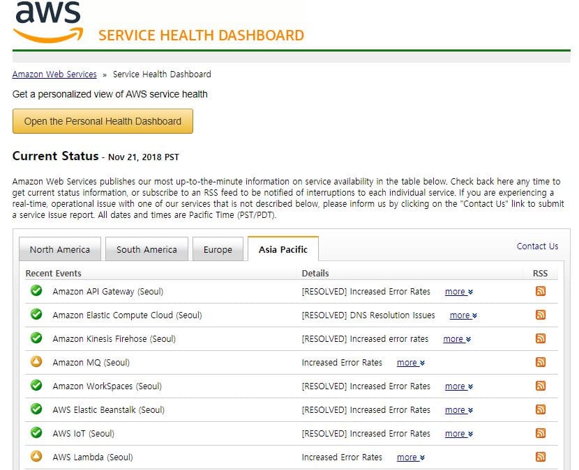Open the Personal Health Dashboard

(x=103, y=121)
